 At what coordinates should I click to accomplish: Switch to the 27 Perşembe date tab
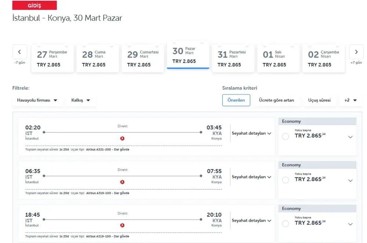tap(52, 59)
